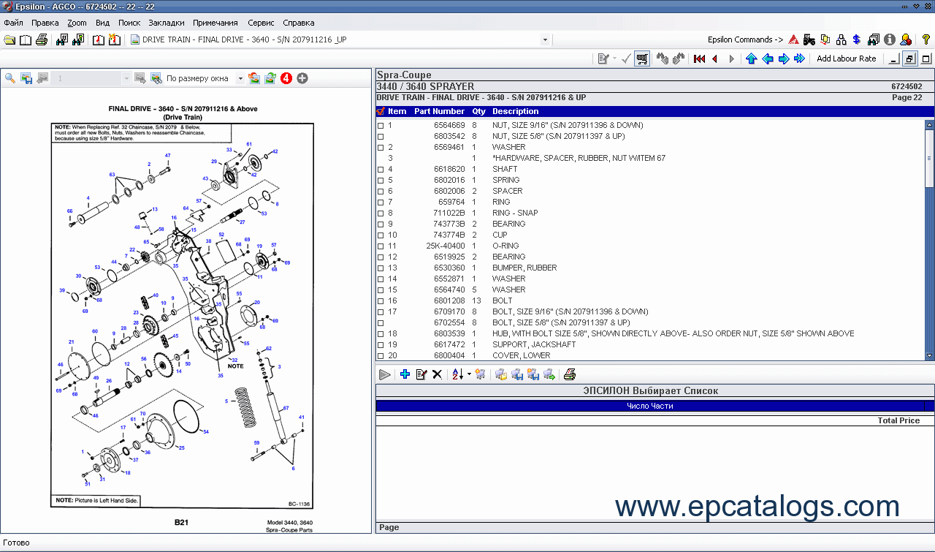Expand the sort options dropdown arrow

[468, 374]
